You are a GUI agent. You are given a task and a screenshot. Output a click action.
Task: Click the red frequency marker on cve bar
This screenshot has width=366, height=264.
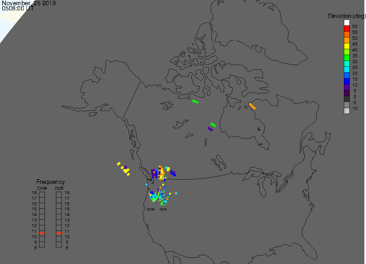click(59, 233)
